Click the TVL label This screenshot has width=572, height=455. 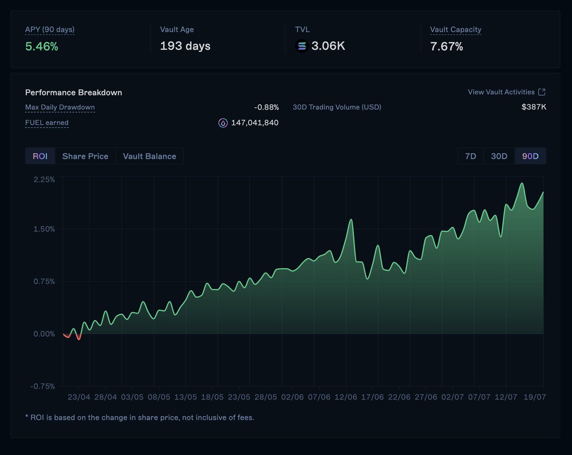tap(302, 30)
